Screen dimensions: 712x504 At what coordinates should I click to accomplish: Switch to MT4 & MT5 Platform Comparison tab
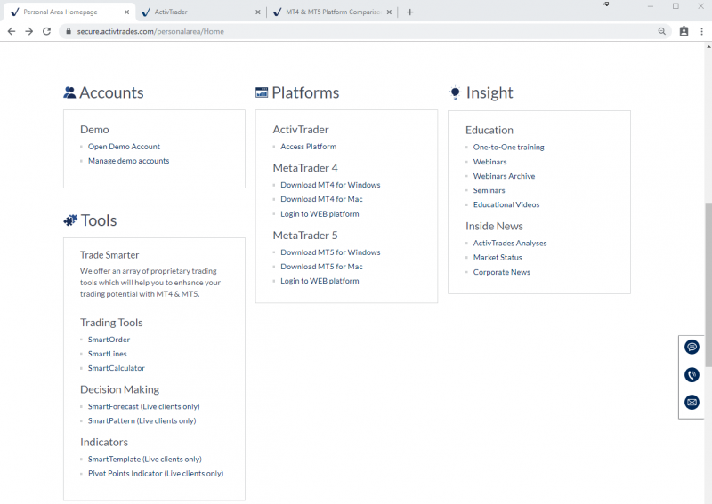point(333,12)
